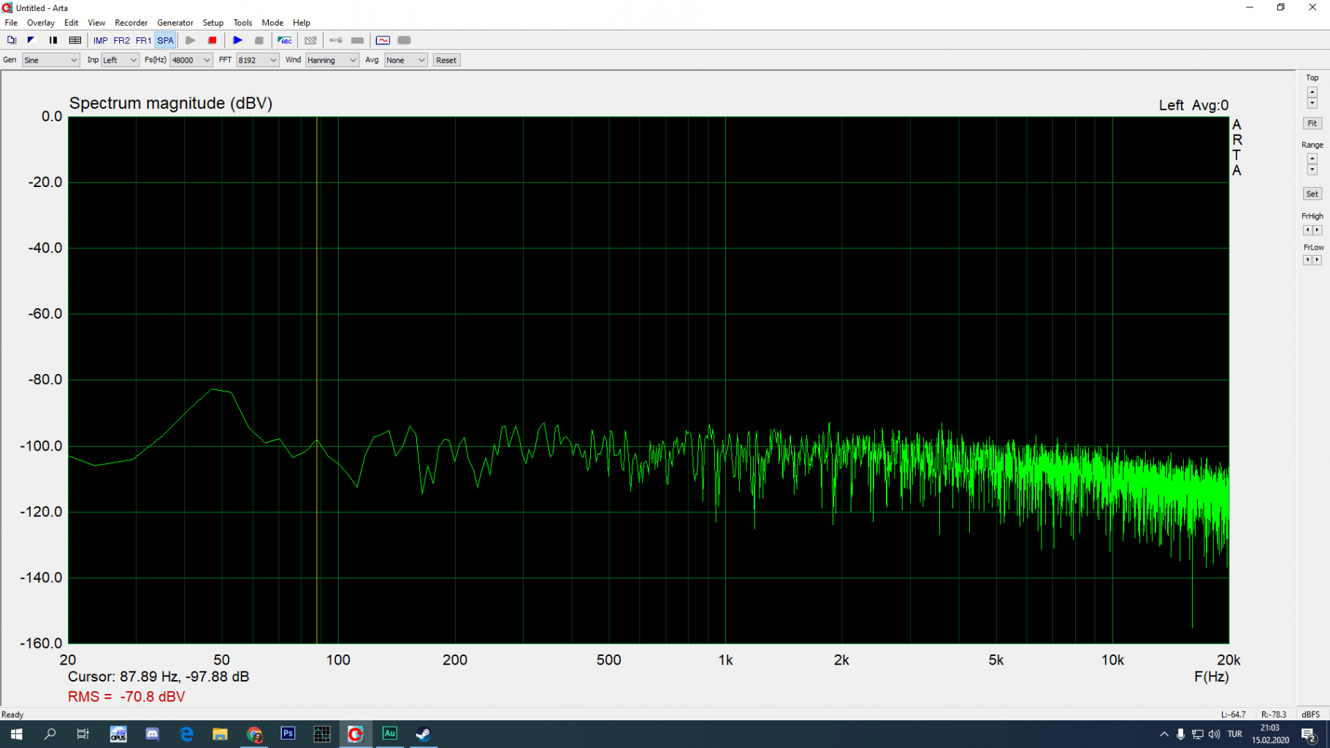Click the pause icon in toolbar
This screenshot has height=748, width=1330.
[53, 40]
